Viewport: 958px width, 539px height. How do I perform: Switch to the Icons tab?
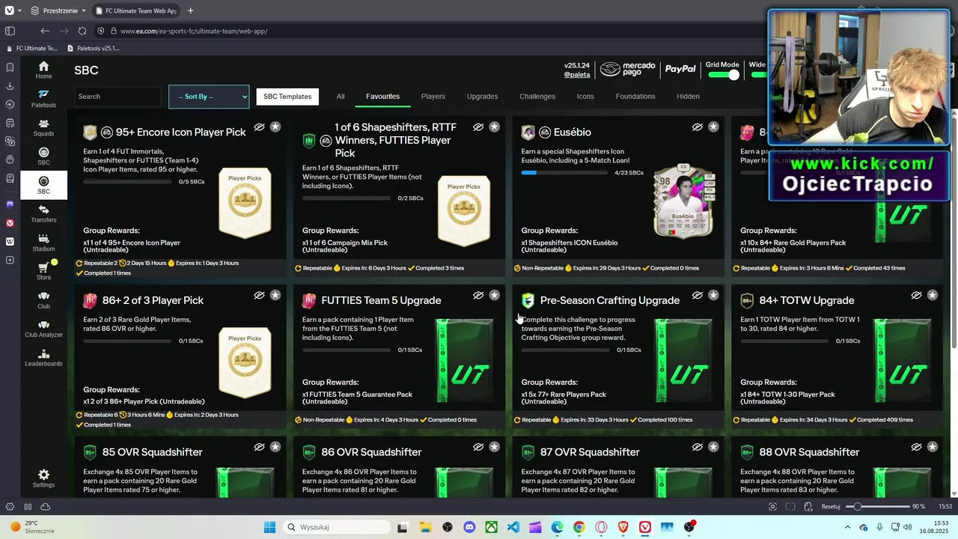click(585, 97)
